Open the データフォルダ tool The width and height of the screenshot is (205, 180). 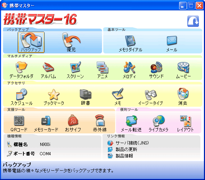(21, 70)
